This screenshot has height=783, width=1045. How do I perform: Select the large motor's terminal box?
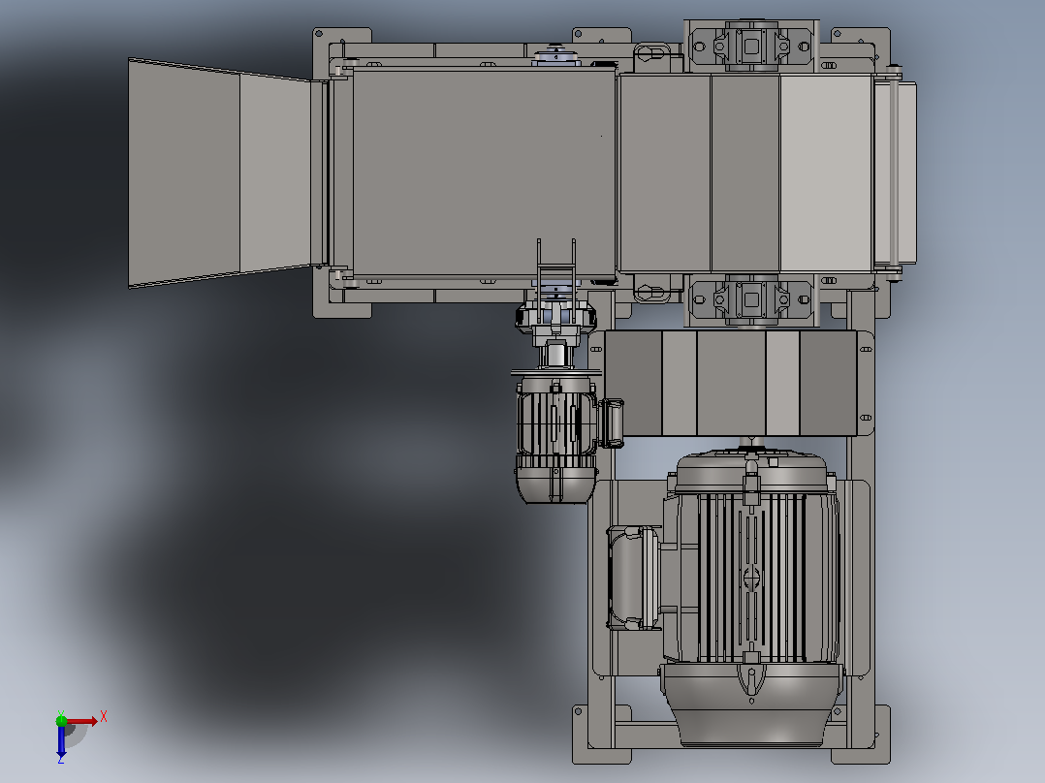[x=632, y=578]
